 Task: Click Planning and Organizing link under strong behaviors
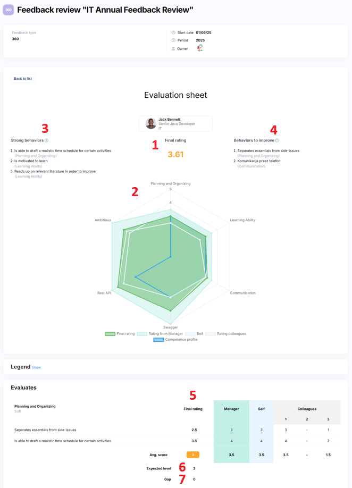(36, 156)
